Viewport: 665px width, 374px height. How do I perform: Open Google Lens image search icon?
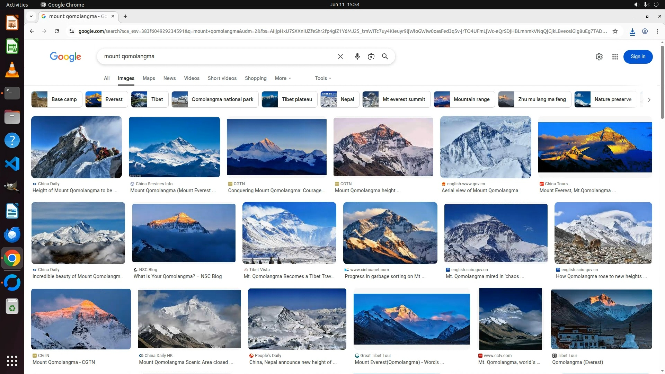(371, 56)
